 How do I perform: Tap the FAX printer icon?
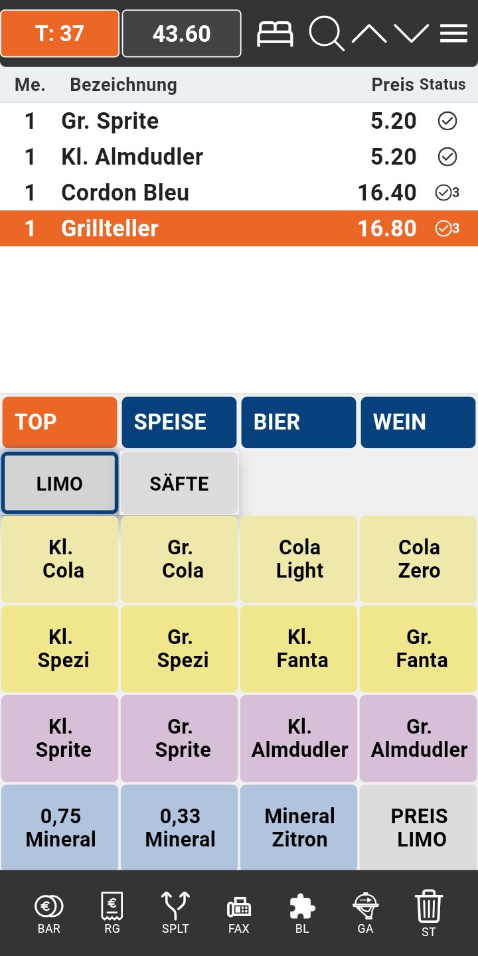pyautogui.click(x=239, y=912)
